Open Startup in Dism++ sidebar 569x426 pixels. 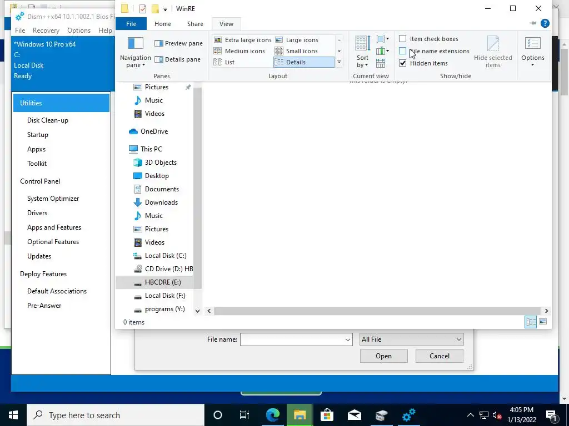(x=37, y=135)
